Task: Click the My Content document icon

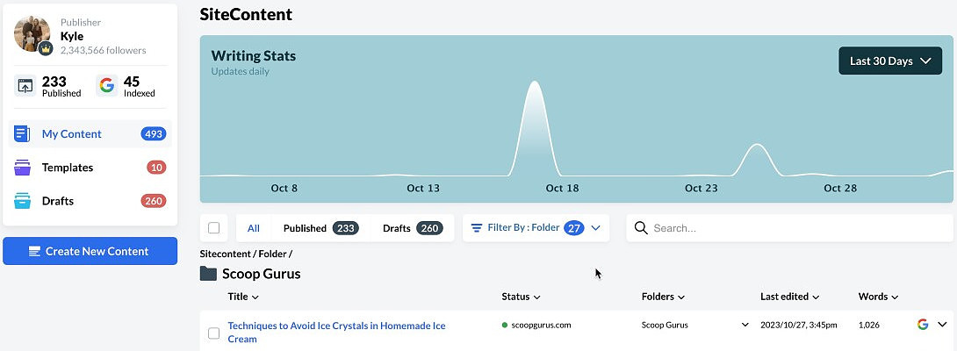Action: (23, 134)
